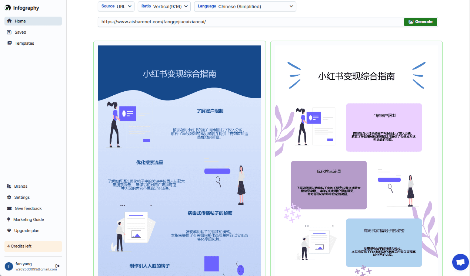Open the chat support bubble
Viewport: 470px width, 276px height.
(460, 262)
